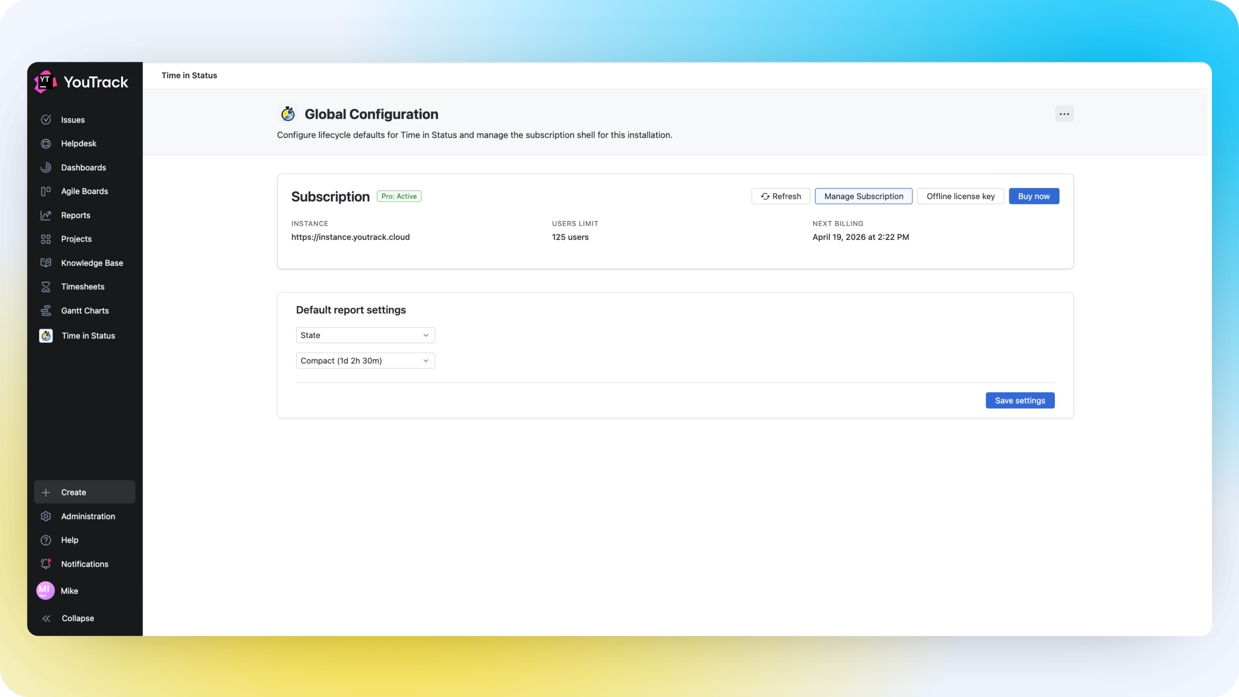Open Agile Boards menu label
The height and width of the screenshot is (697, 1239).
point(84,191)
